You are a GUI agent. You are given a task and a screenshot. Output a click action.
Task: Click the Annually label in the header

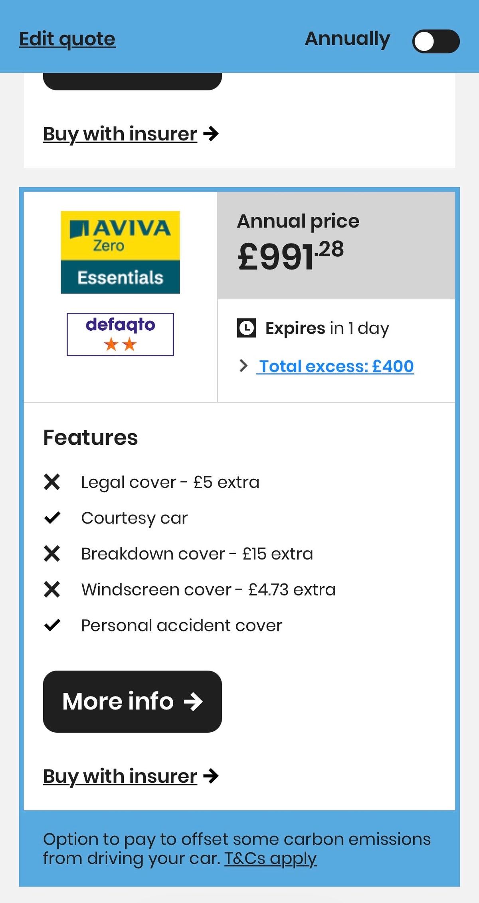(347, 39)
